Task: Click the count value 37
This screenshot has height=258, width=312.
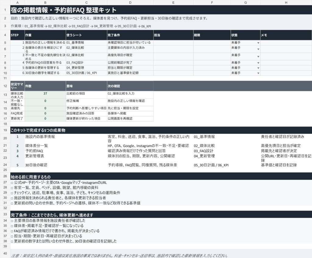Action: (45, 95)
